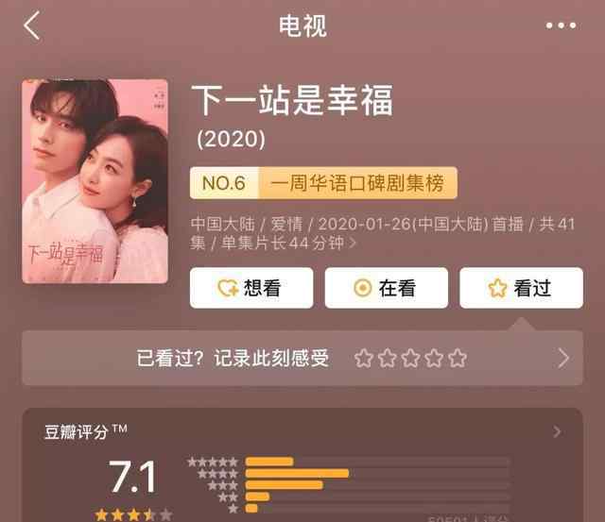Mark the show as 在看

point(387,288)
